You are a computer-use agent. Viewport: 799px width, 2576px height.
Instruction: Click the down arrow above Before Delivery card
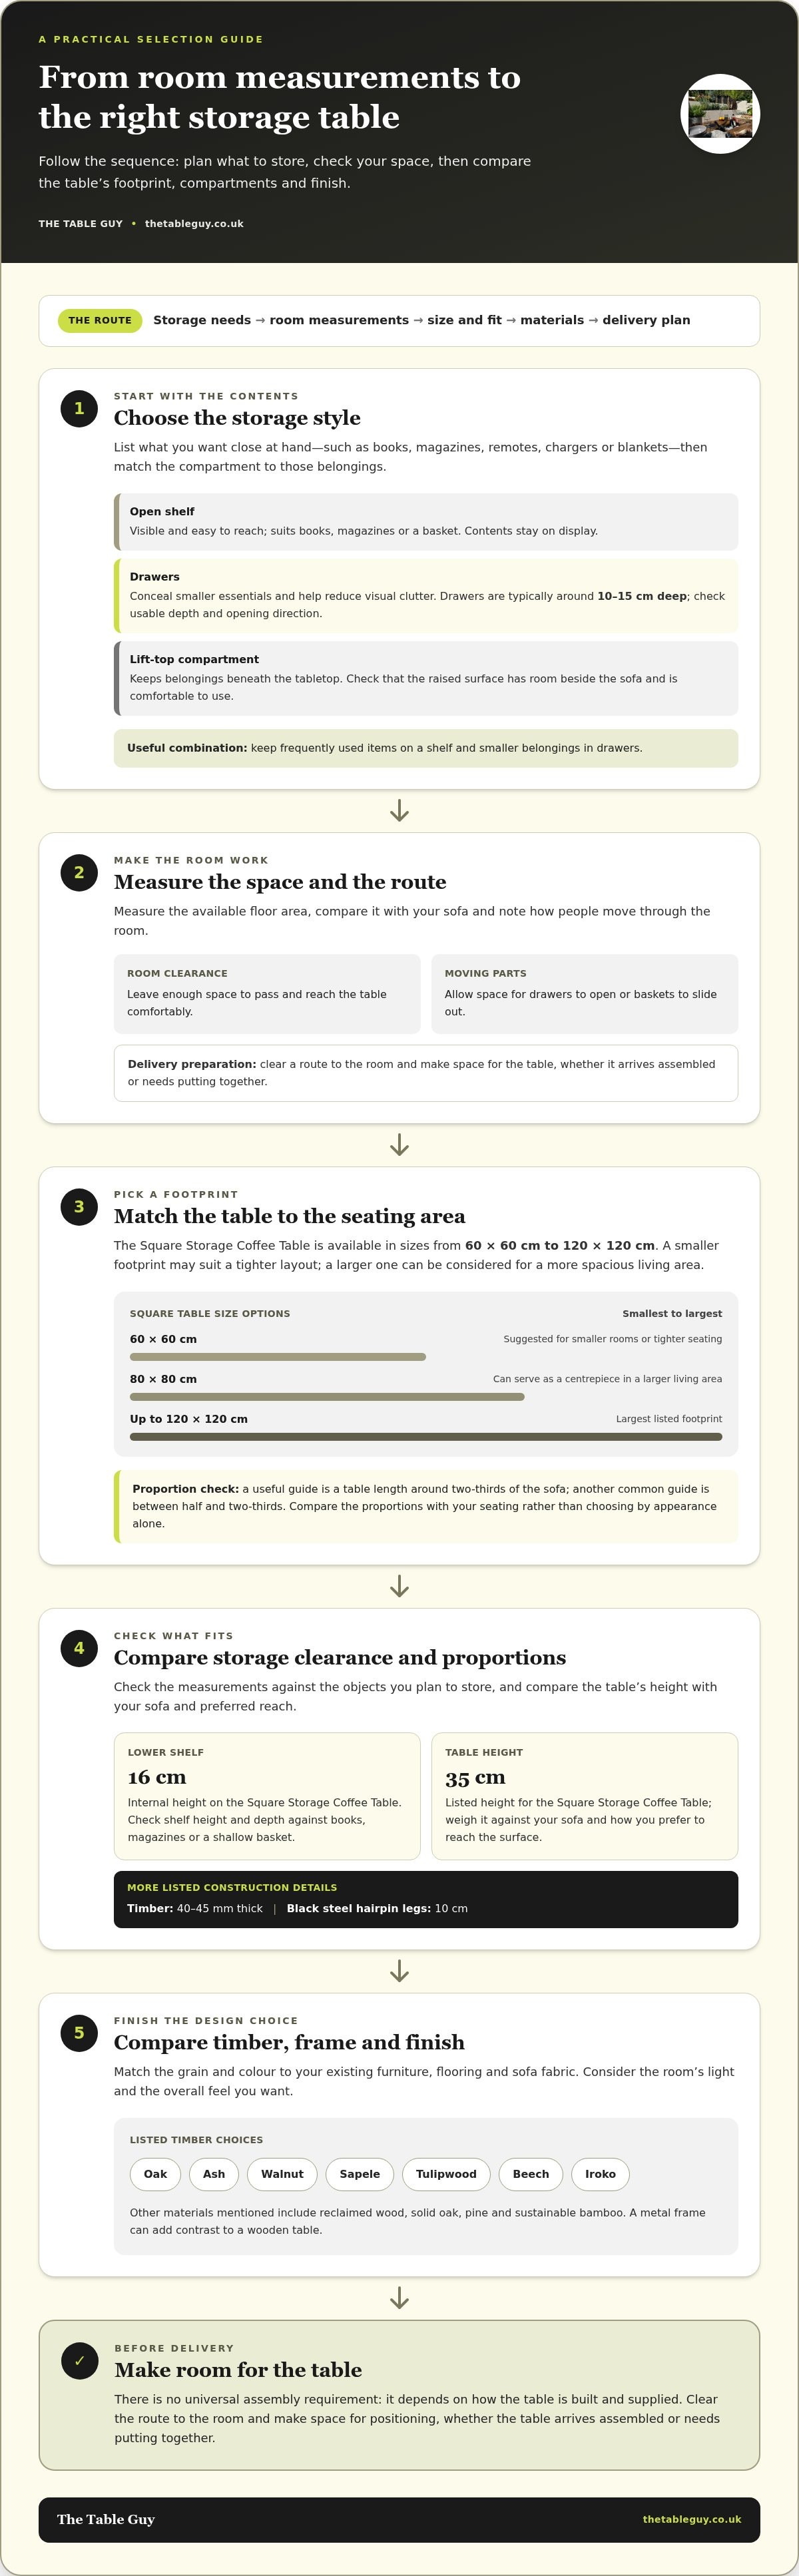click(x=399, y=2298)
